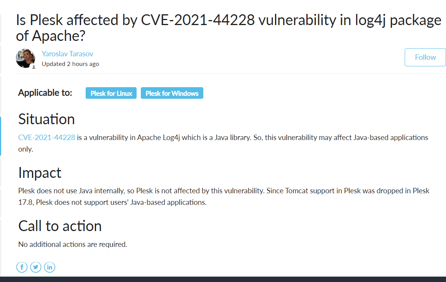Click the Impact section heading
Image resolution: width=446 pixels, height=282 pixels.
[x=39, y=173]
